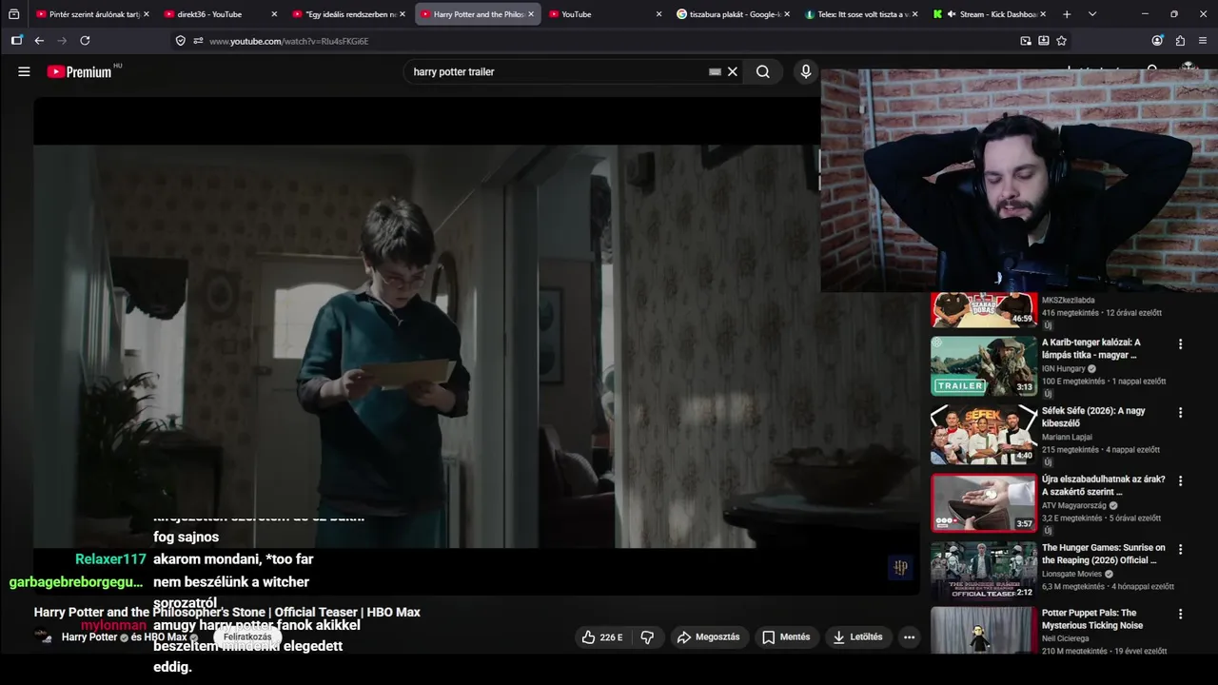Reload the current page
The width and height of the screenshot is (1218, 685).
(x=85, y=41)
